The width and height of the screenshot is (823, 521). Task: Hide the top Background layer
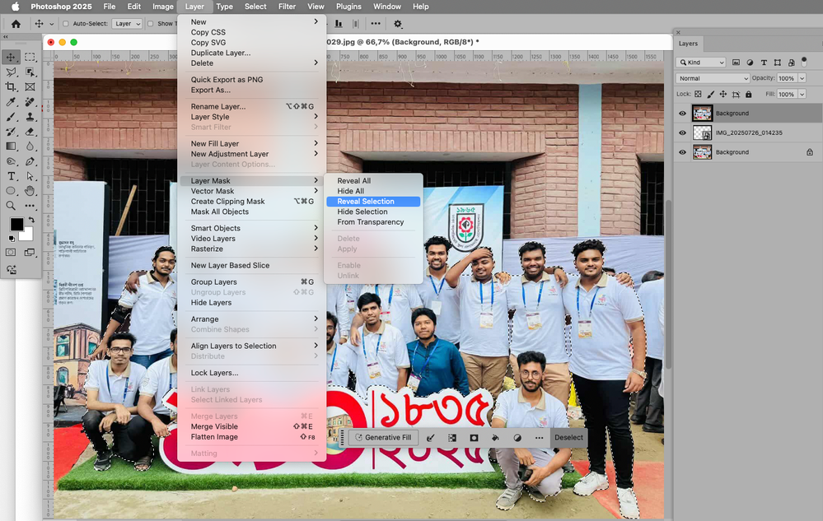(x=683, y=114)
